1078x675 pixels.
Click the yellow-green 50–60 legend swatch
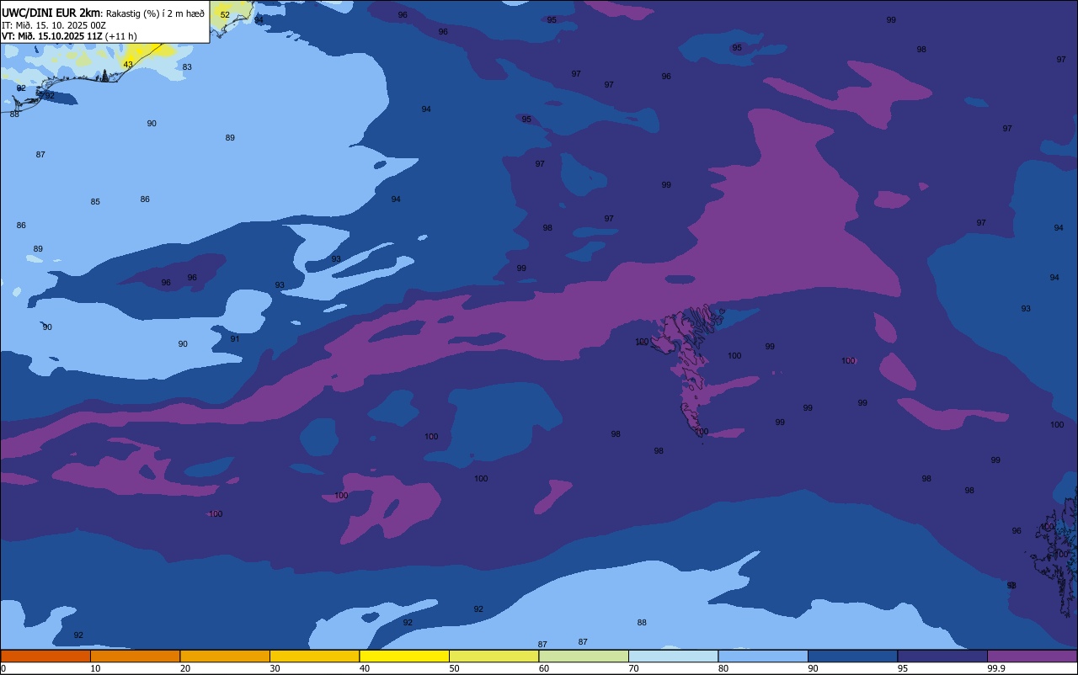click(494, 656)
